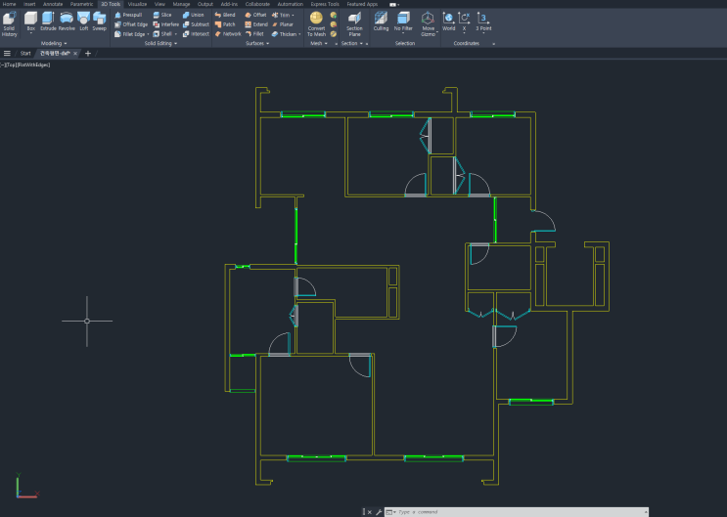Select the surface Blend tool
The height and width of the screenshot is (517, 727).
225,15
